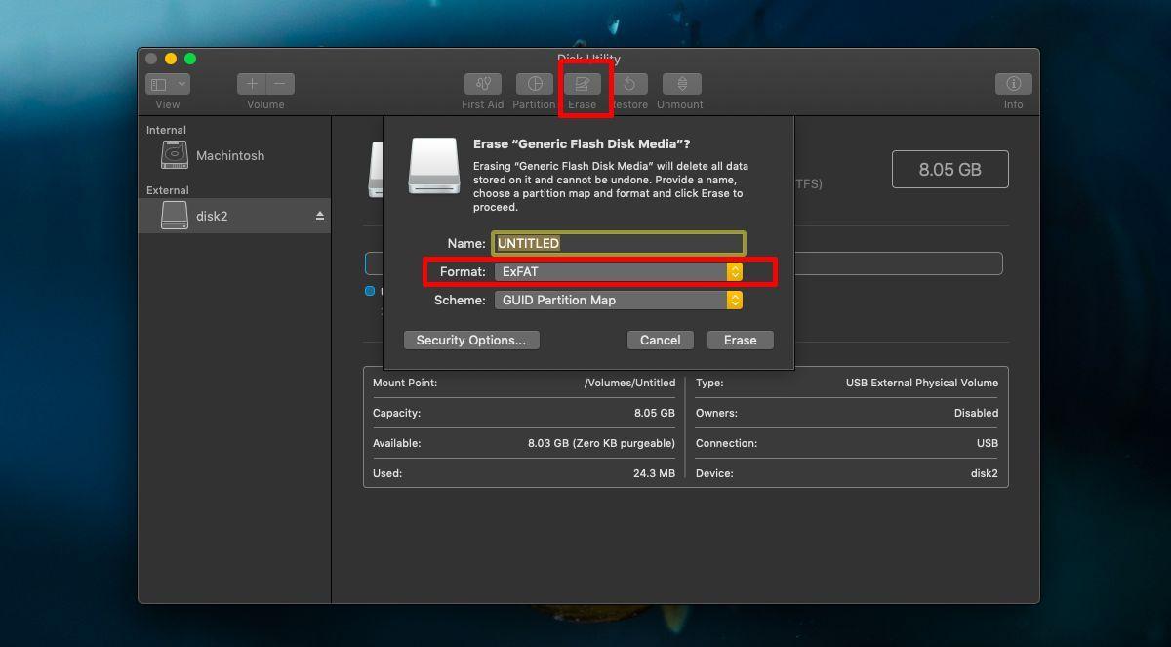Open the View sidebar dropdown
The width and height of the screenshot is (1171, 647).
tap(167, 84)
